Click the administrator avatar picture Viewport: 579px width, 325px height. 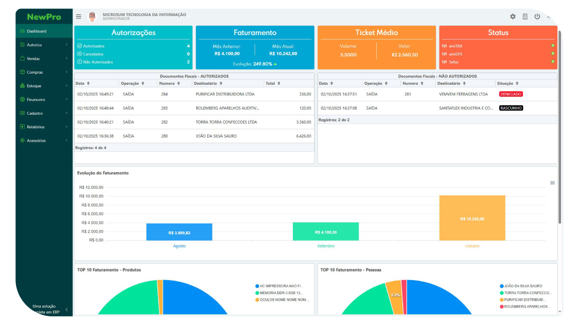tap(92, 17)
